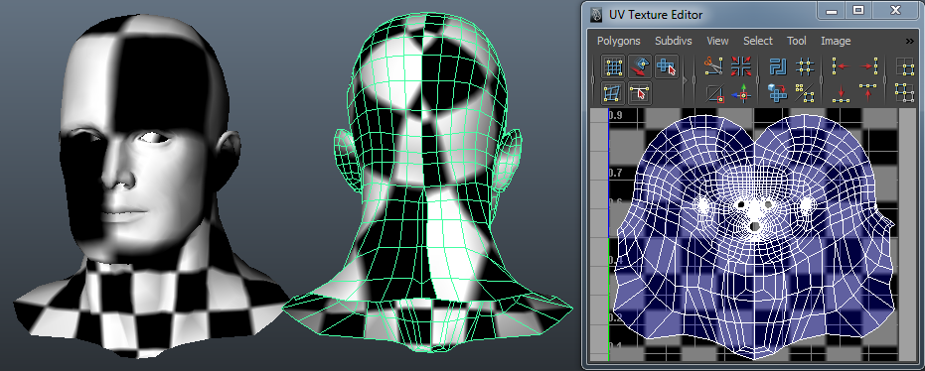Select the UV Smudge tool icon
Screen dimensions: 925x371
614,93
